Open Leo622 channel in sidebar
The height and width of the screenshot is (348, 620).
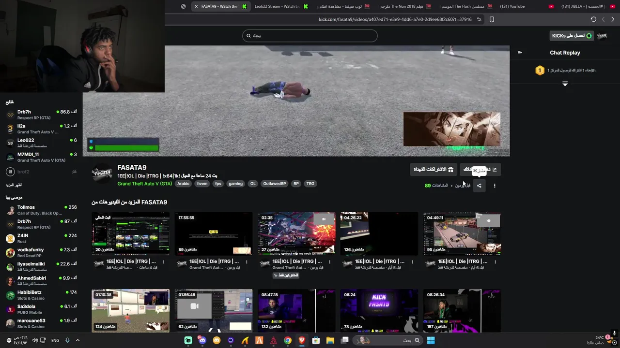pyautogui.click(x=41, y=143)
